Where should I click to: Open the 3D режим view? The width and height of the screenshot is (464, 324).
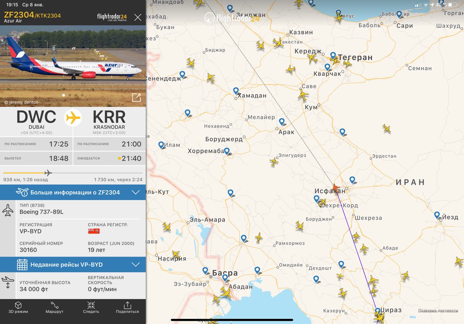[x=18, y=308]
